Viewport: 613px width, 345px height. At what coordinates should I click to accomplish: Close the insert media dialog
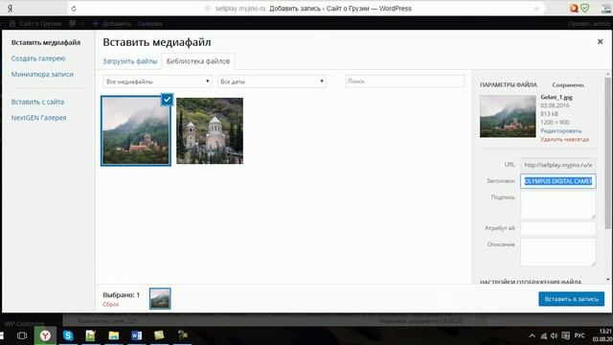coord(600,41)
